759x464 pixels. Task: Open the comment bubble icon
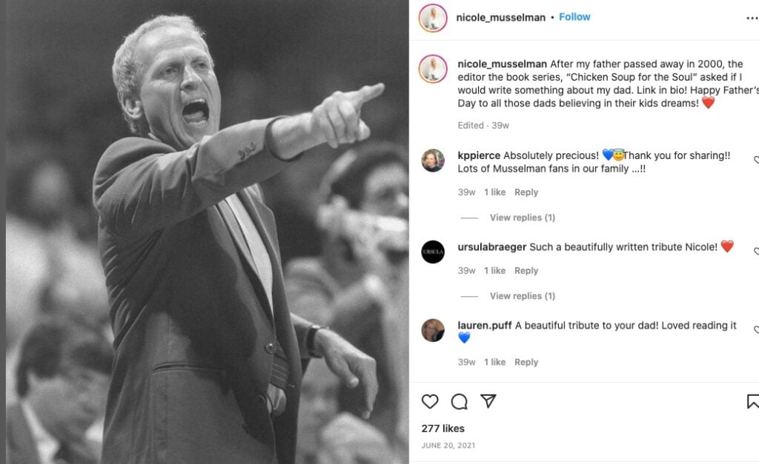(460, 402)
